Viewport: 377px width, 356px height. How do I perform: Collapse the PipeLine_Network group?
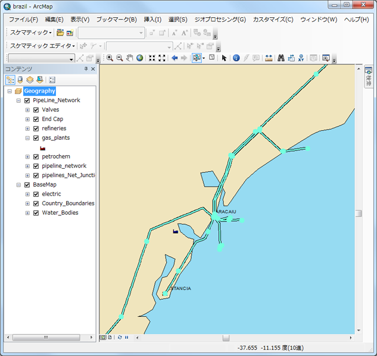[x=18, y=100]
